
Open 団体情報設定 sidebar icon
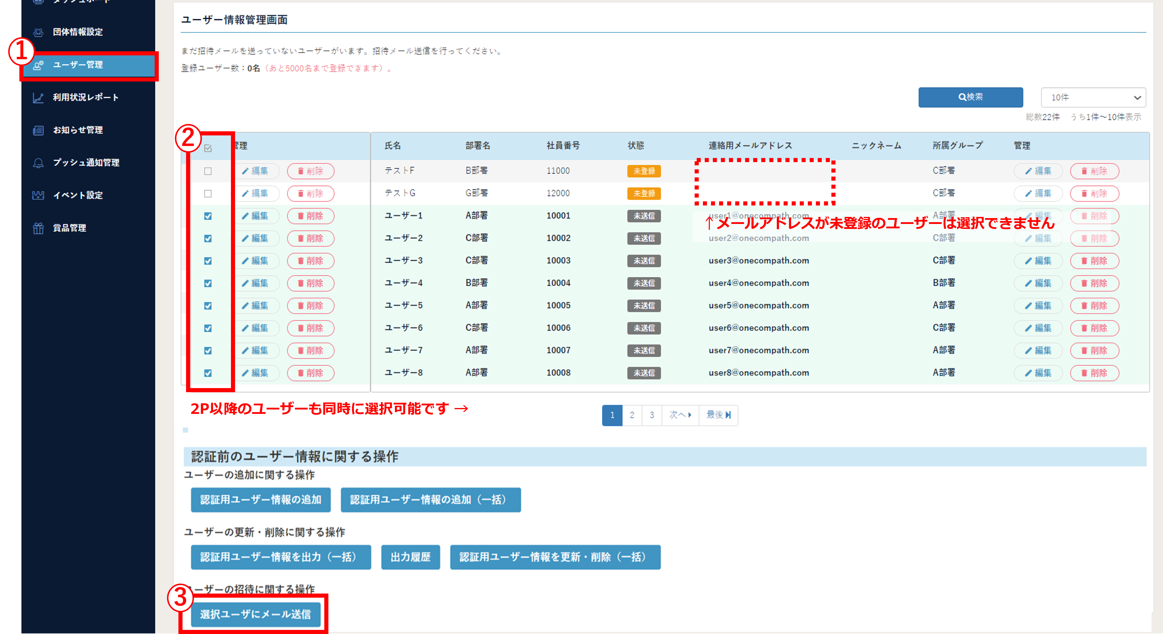click(x=38, y=32)
